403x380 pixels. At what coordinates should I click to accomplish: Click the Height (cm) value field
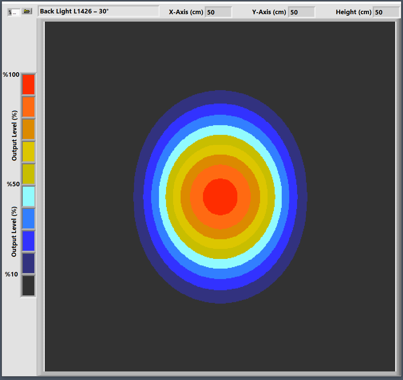tap(386, 12)
